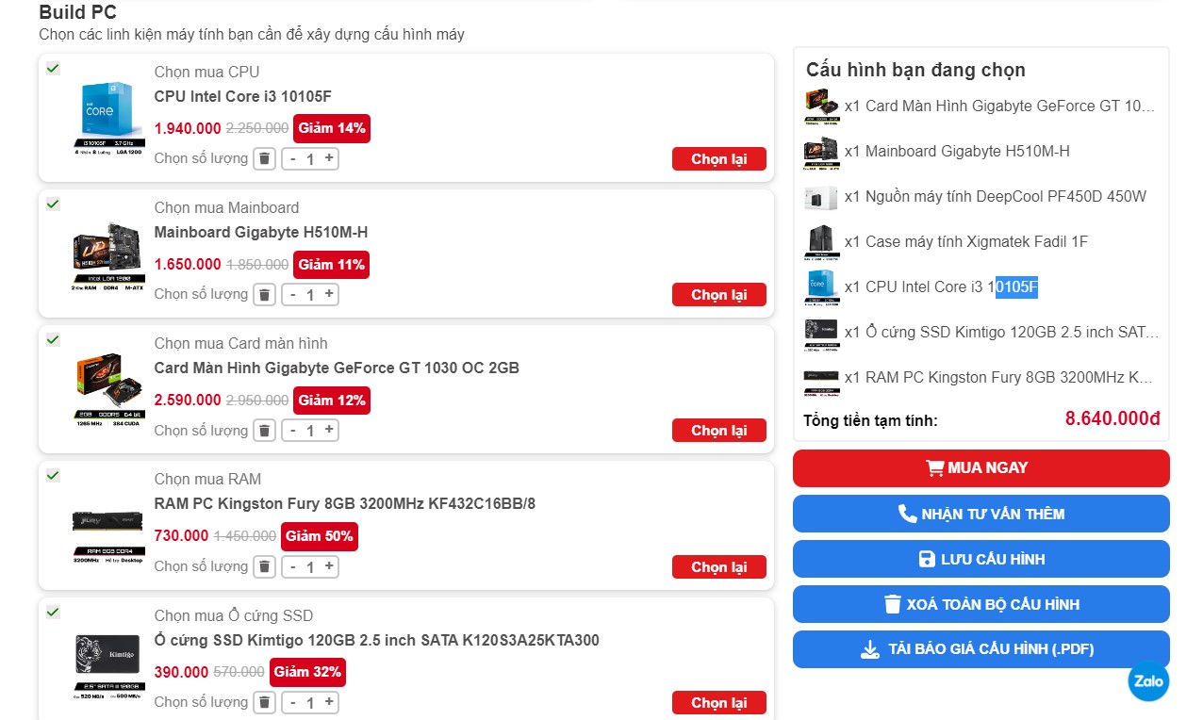Open CPU Intel Core i3 10105F product title
This screenshot has height=720, width=1203.
click(243, 96)
